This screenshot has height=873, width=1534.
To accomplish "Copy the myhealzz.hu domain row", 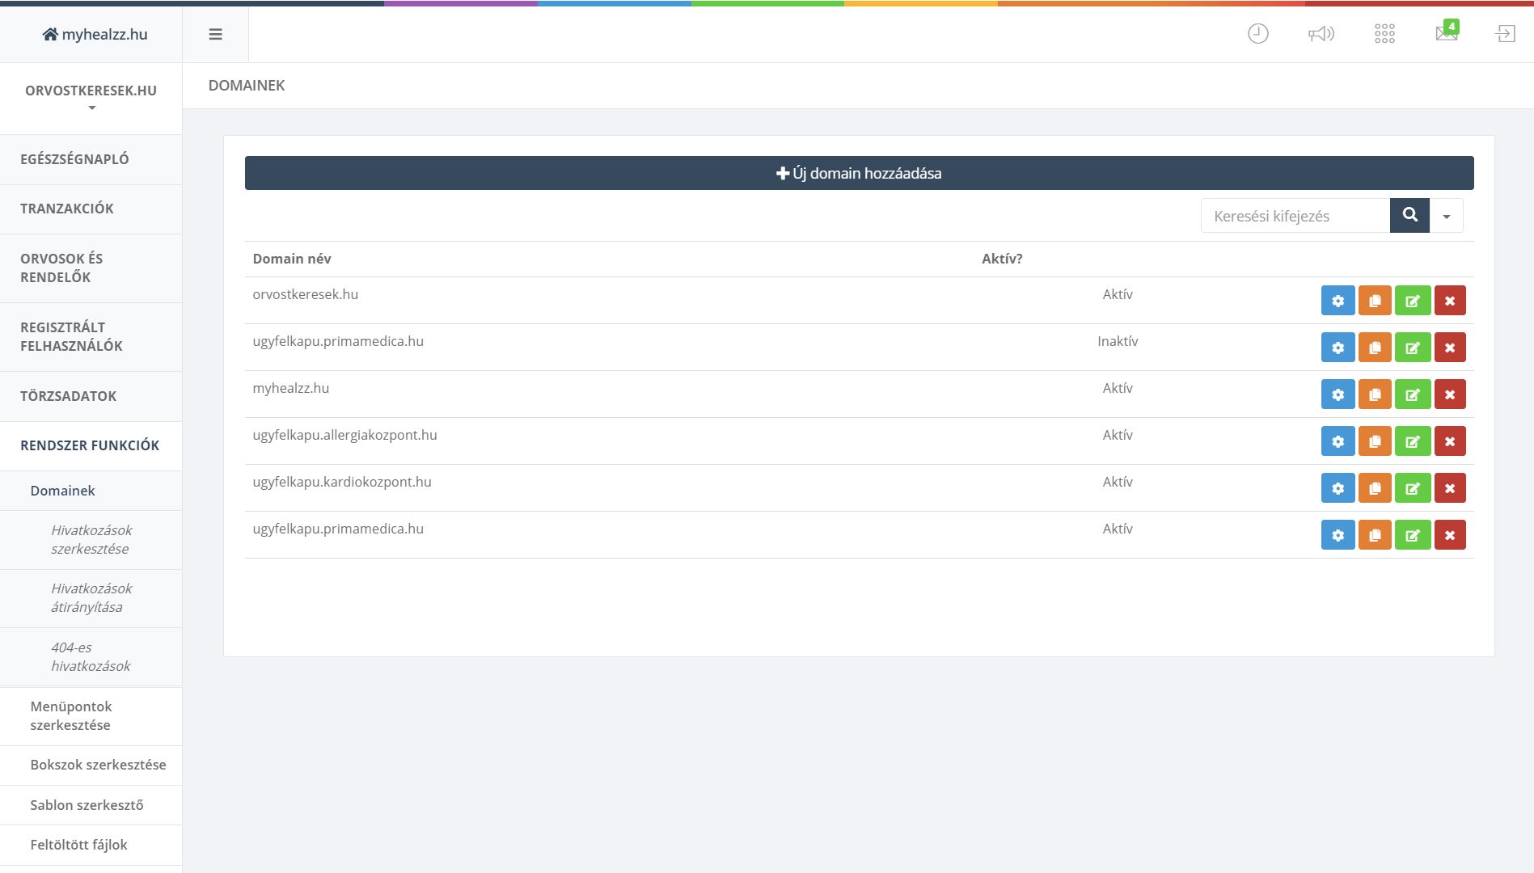I will 1375,394.
